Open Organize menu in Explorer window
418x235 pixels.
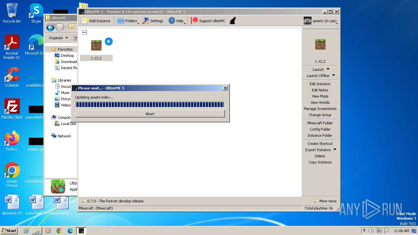58,38
